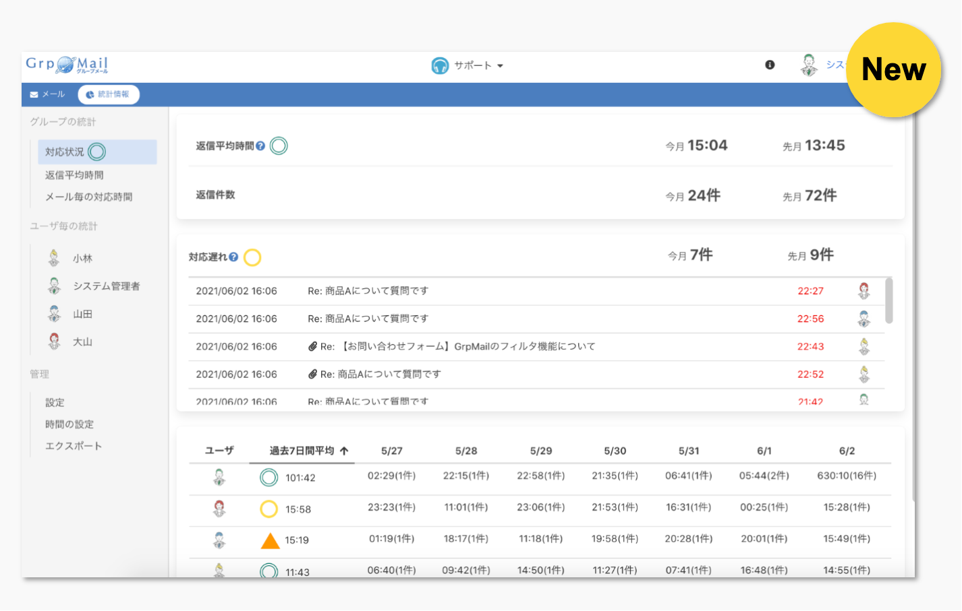Click scrollbar of delayed response list
The height and width of the screenshot is (611, 962).
[x=888, y=301]
